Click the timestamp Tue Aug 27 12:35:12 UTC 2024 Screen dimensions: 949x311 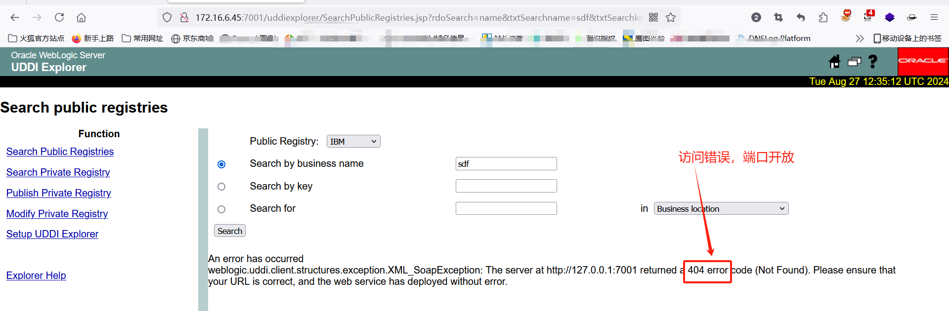[x=878, y=81]
